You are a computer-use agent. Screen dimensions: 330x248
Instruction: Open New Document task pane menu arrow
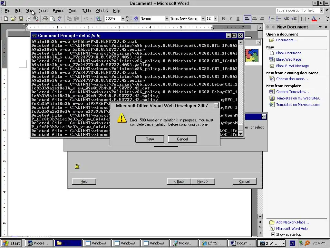point(320,27)
